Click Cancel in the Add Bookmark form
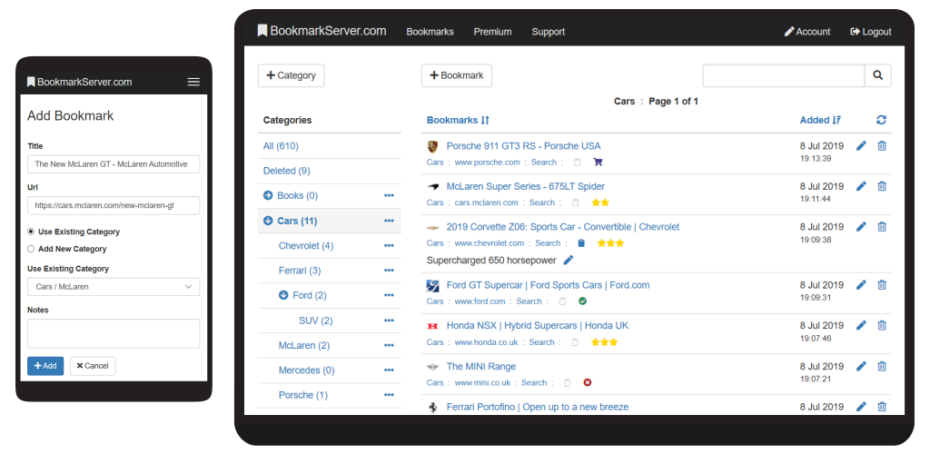The image size is (930, 454). (93, 366)
